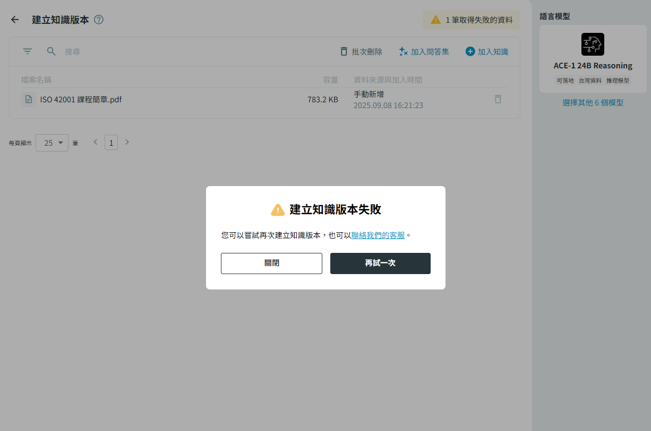The height and width of the screenshot is (431, 651).
Task: Click 選擇其他 6 個模型 link
Action: 593,103
